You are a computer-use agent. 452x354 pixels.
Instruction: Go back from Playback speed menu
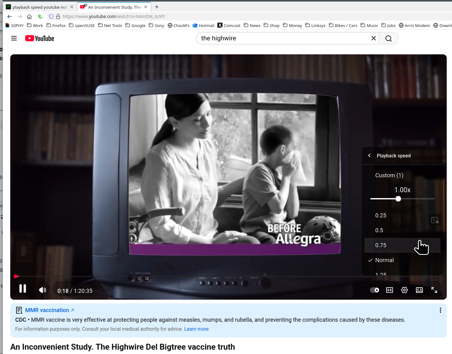point(369,156)
